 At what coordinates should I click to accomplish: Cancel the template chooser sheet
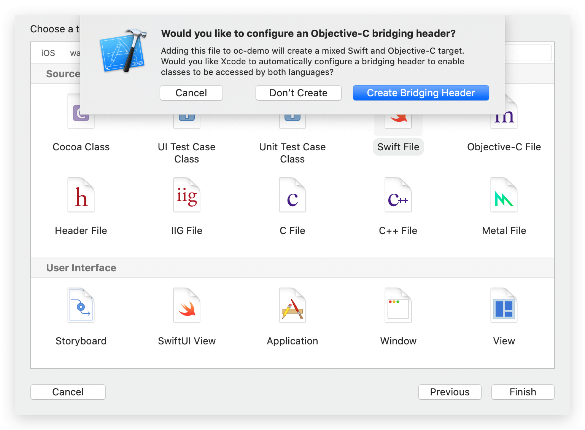(x=68, y=392)
